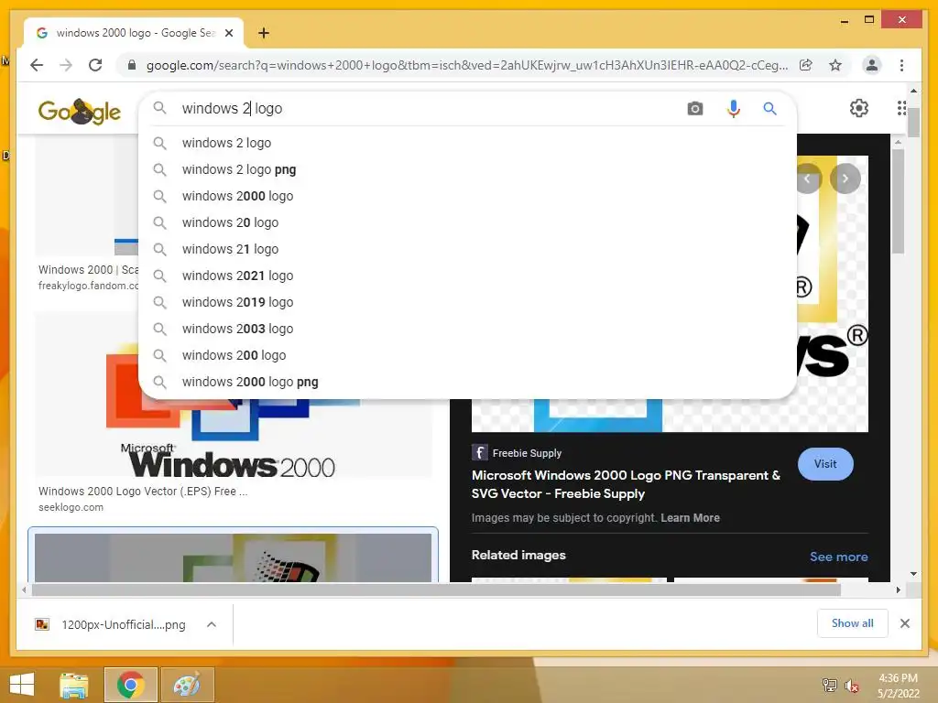The image size is (938, 703).
Task: Click search by image camera icon
Action: coord(695,109)
